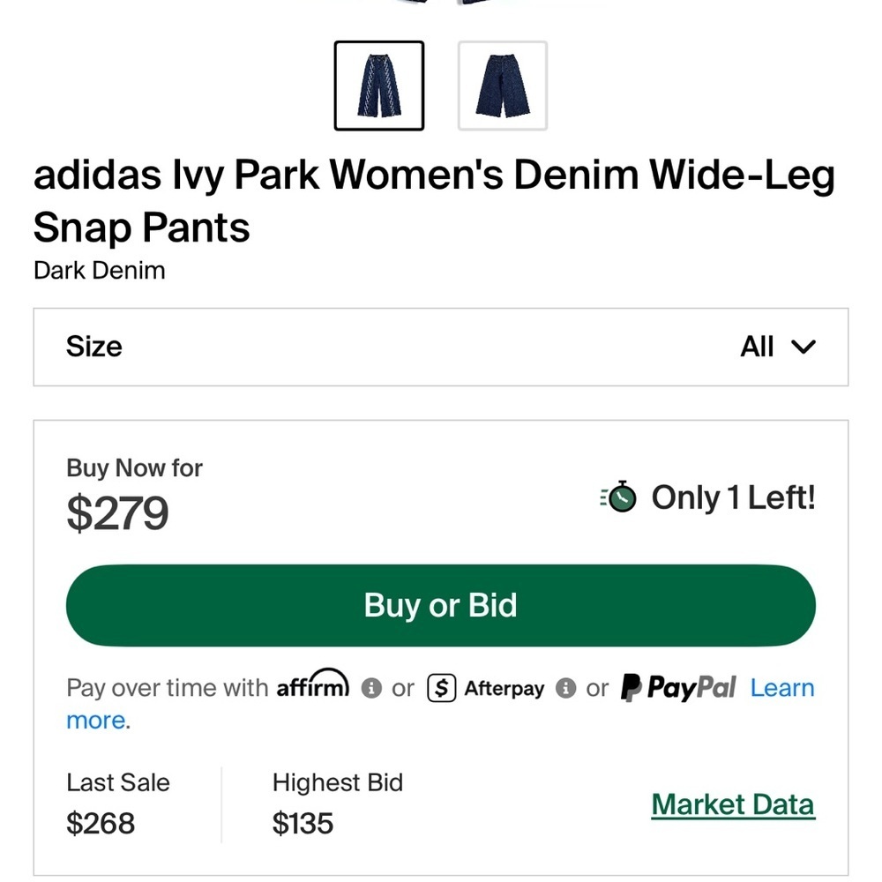The height and width of the screenshot is (882, 882).
Task: Click the Last Sale $268 value
Action: pyautogui.click(x=100, y=824)
